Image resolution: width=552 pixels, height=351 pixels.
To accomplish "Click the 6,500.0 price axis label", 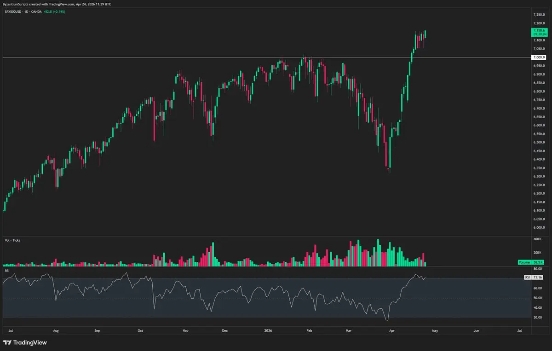I will tap(539, 142).
